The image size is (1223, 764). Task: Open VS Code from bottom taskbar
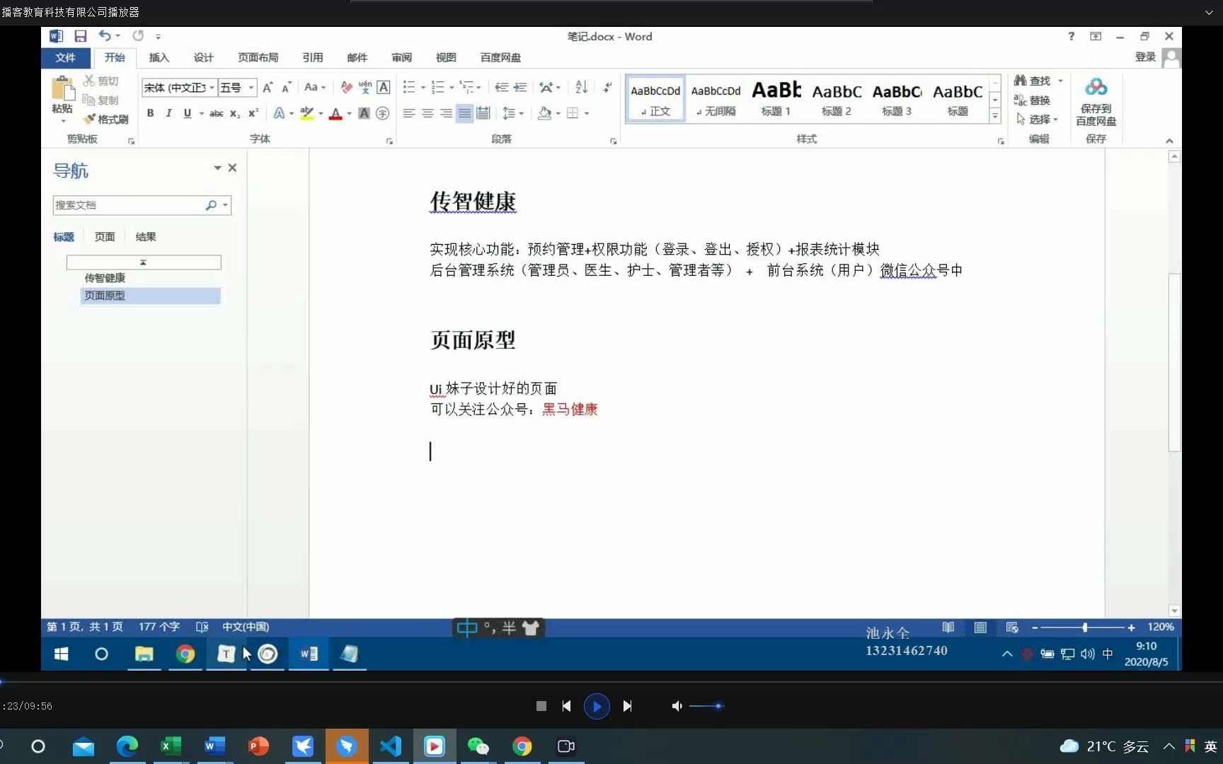click(x=391, y=746)
